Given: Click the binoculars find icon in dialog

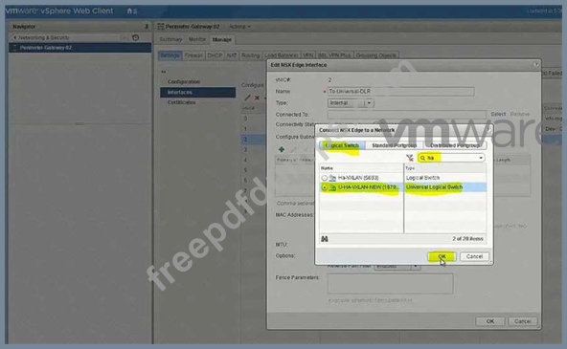Looking at the screenshot, I should coord(325,238).
